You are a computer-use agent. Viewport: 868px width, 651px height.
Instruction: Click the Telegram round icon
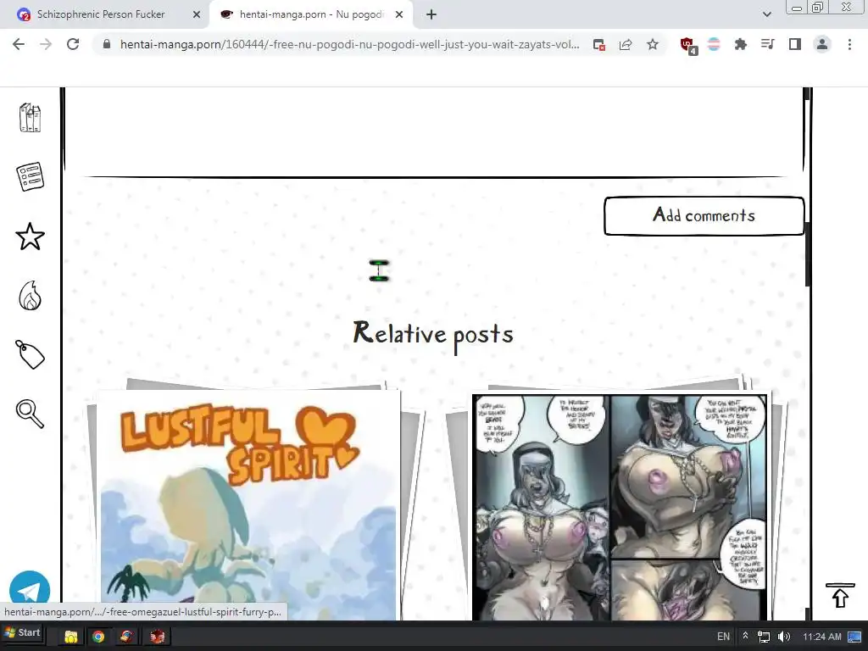[30, 590]
